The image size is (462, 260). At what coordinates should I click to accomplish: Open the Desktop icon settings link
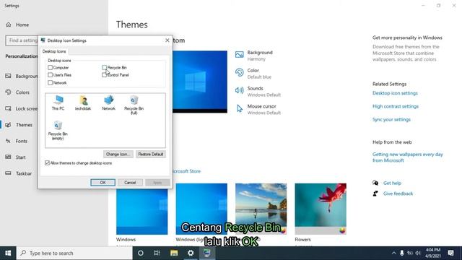click(x=395, y=93)
